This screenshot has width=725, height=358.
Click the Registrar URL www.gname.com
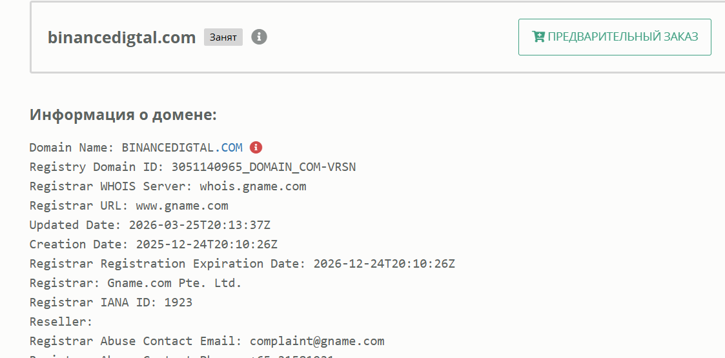click(x=182, y=206)
